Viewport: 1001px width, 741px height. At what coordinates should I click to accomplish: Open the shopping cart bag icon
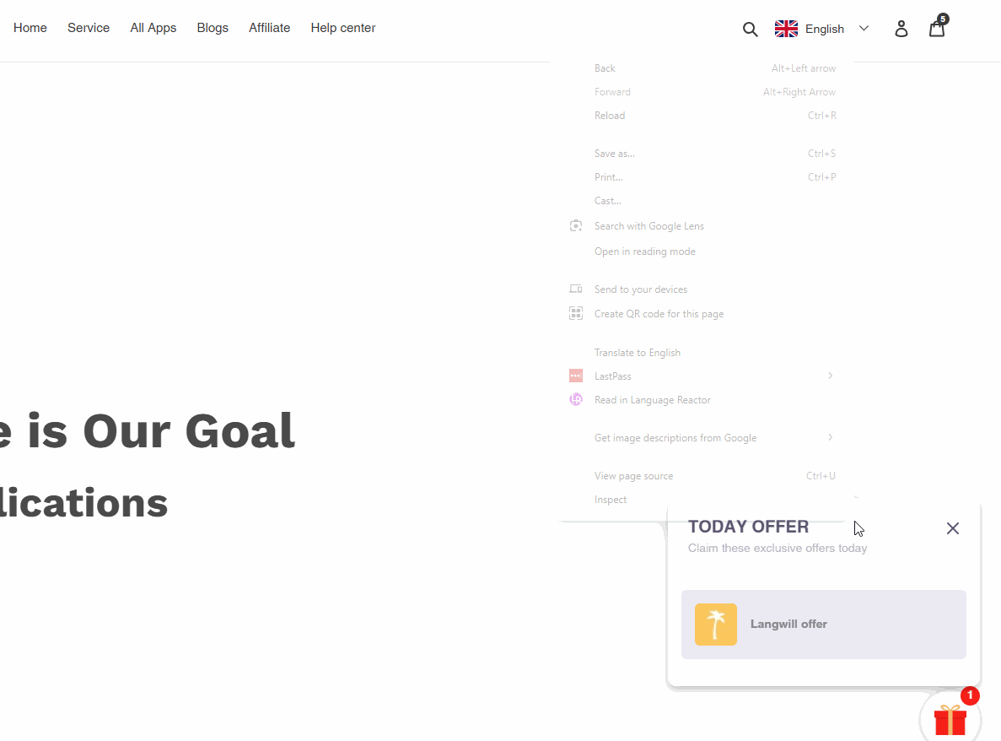937,27
